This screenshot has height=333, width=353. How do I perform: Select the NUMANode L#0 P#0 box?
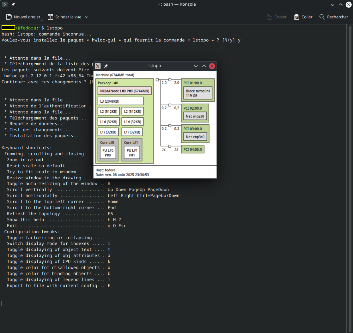pos(125,91)
